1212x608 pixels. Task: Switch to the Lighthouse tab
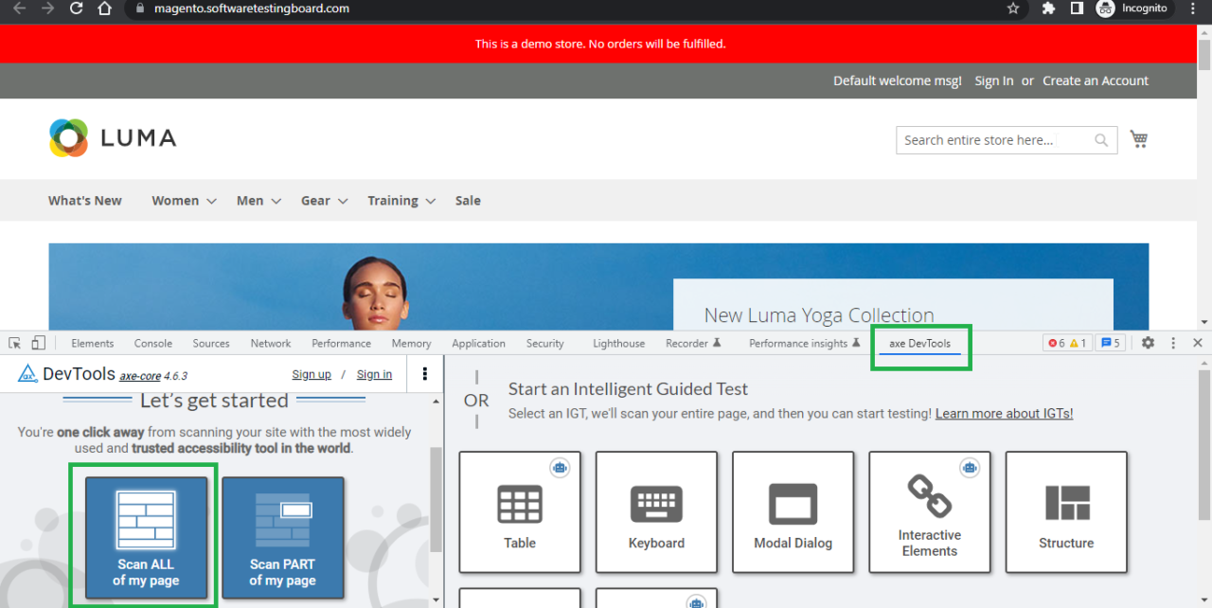(618, 344)
